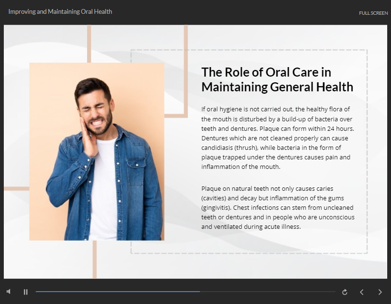
Task: Click the photo of man holding his jaw
Action: (97, 152)
